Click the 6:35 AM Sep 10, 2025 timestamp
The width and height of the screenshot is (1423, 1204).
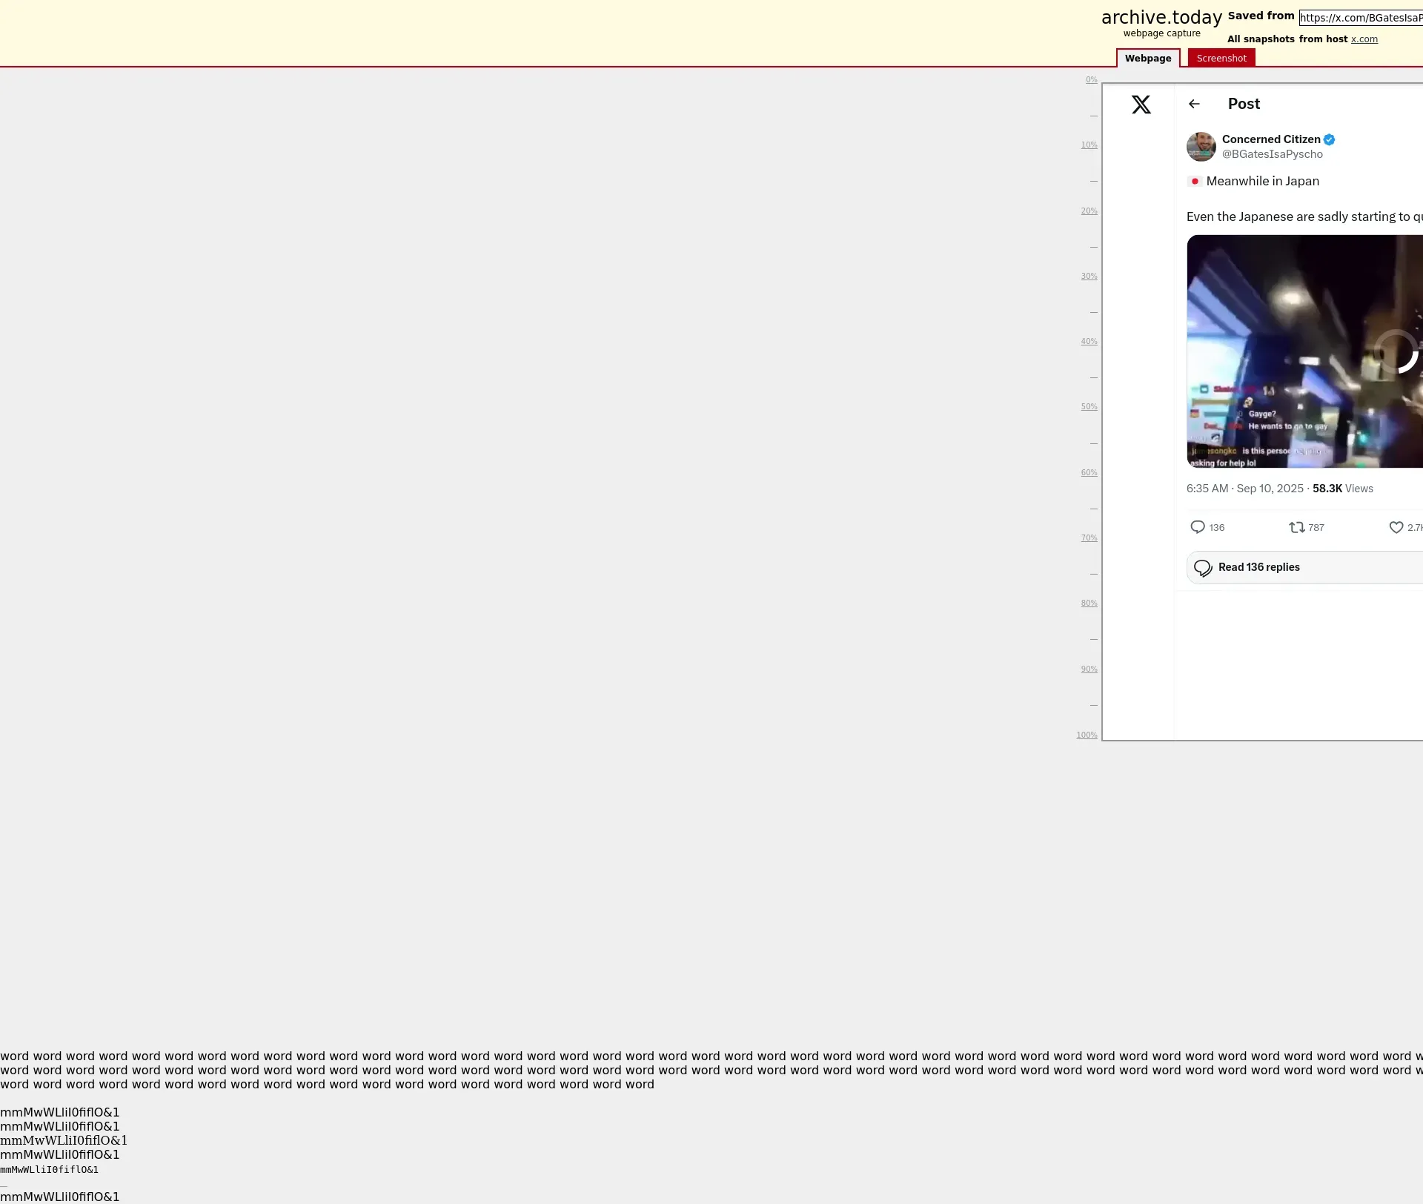tap(1244, 489)
